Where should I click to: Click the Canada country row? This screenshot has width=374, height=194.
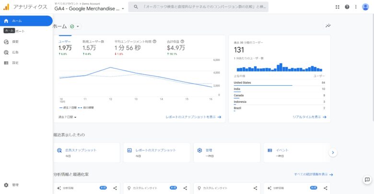pos(280,96)
